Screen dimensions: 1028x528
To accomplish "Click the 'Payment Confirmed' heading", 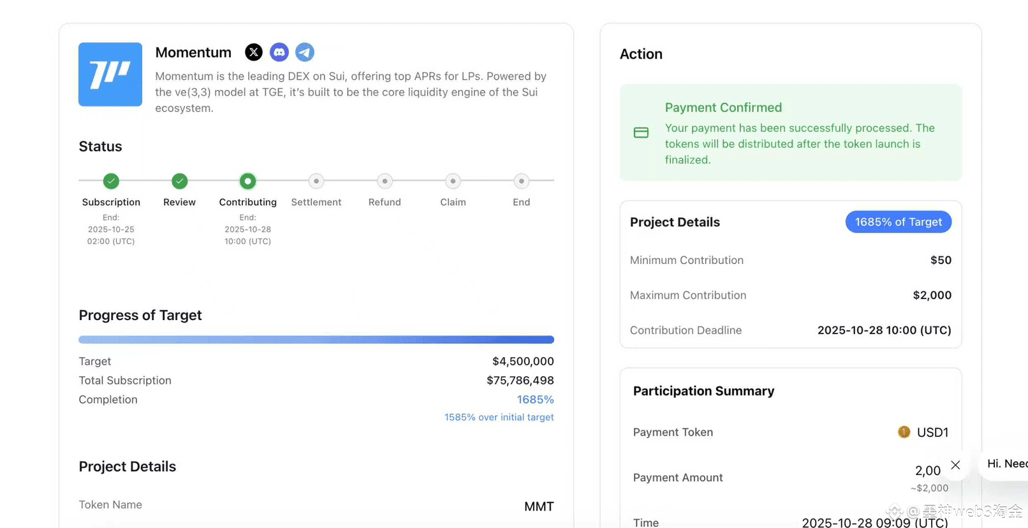I will click(723, 108).
